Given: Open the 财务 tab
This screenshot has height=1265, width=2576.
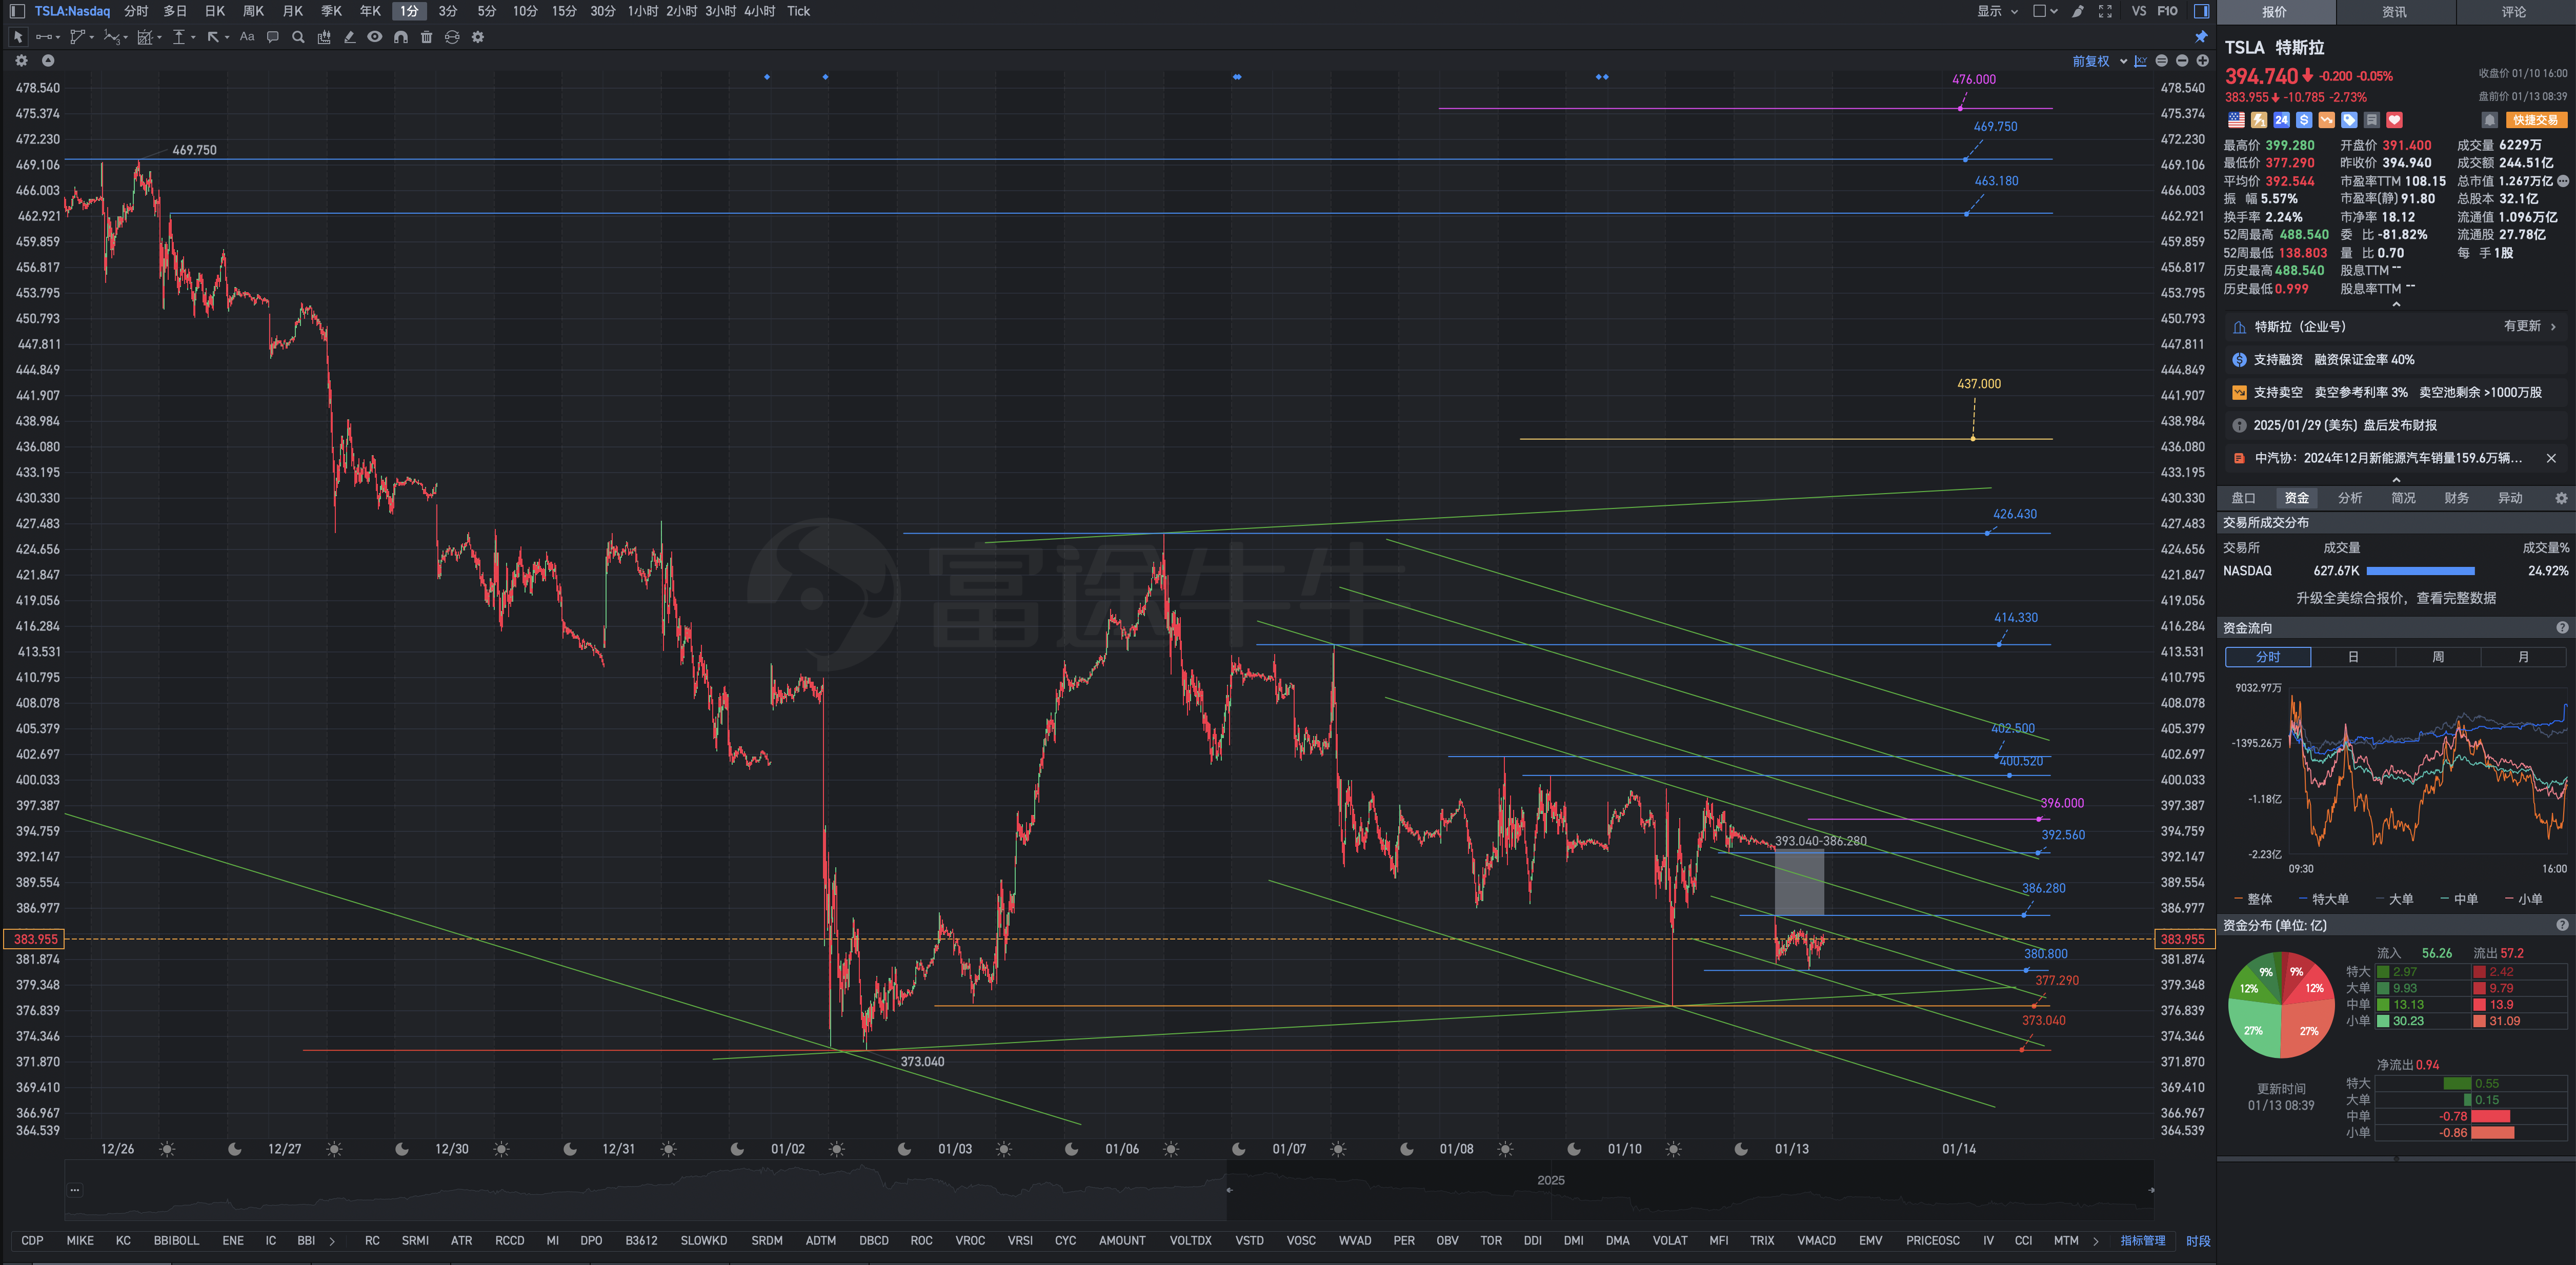Looking at the screenshot, I should [2456, 498].
